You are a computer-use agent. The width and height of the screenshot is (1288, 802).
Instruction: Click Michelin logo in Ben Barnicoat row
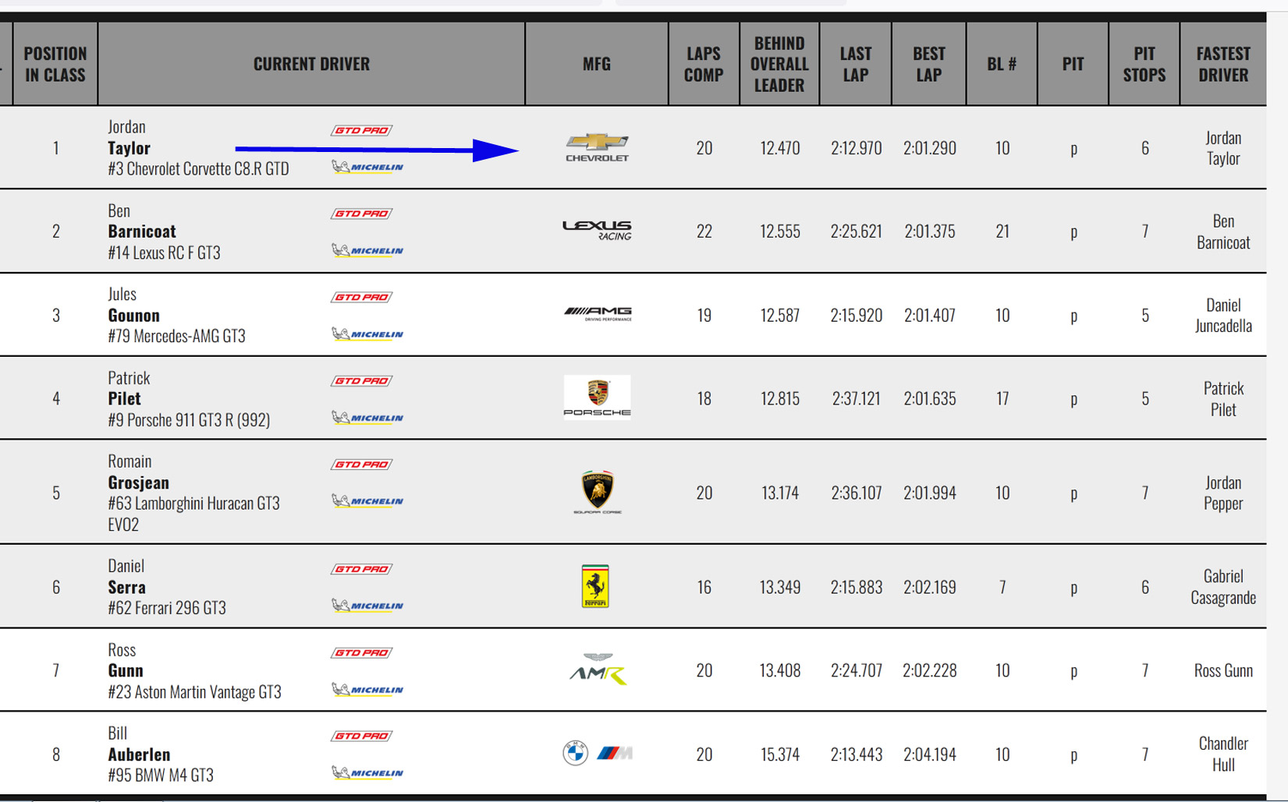(367, 250)
